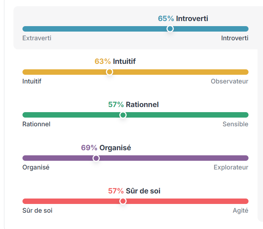This screenshot has width=263, height=229.
Task: Click the Rationnel label at the green bar's left end
Action: click(x=36, y=124)
